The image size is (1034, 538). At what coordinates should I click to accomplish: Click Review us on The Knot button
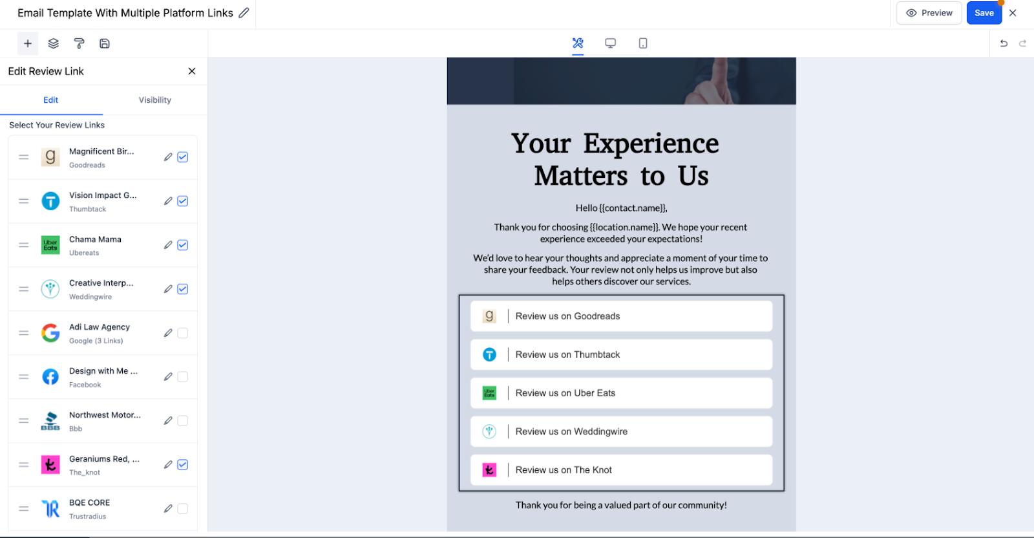click(622, 470)
